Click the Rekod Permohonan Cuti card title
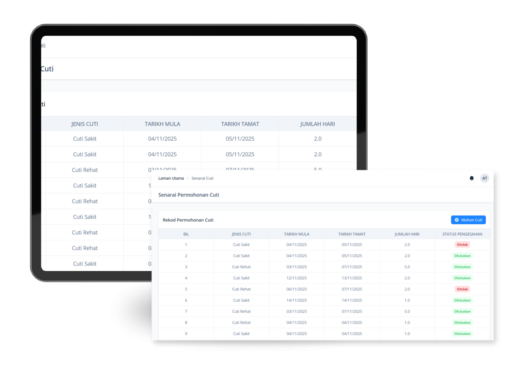The height and width of the screenshot is (366, 523). coord(188,220)
